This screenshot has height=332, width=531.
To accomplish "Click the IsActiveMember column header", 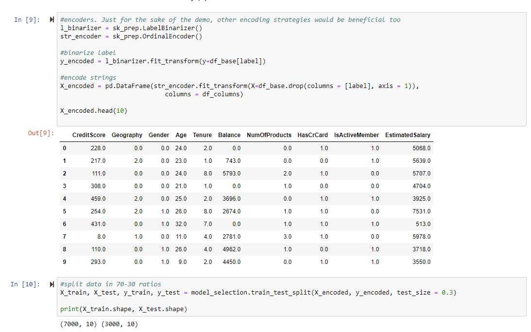I will tap(357, 135).
